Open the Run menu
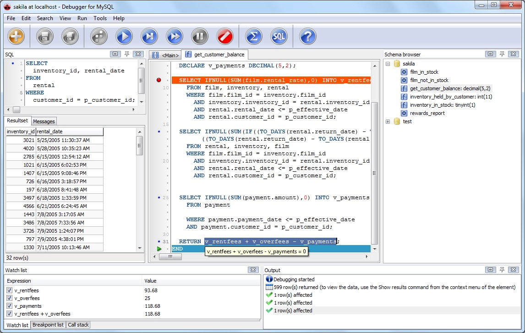 pos(82,18)
